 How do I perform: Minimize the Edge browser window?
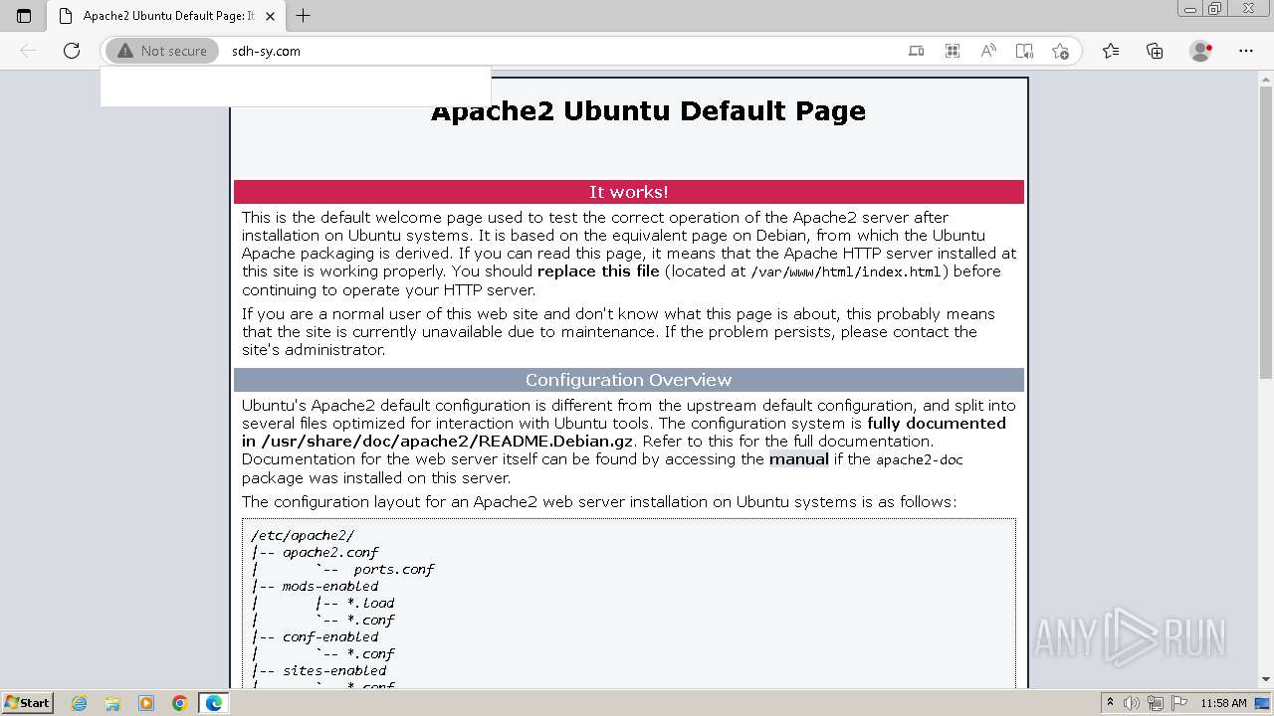(x=1189, y=8)
